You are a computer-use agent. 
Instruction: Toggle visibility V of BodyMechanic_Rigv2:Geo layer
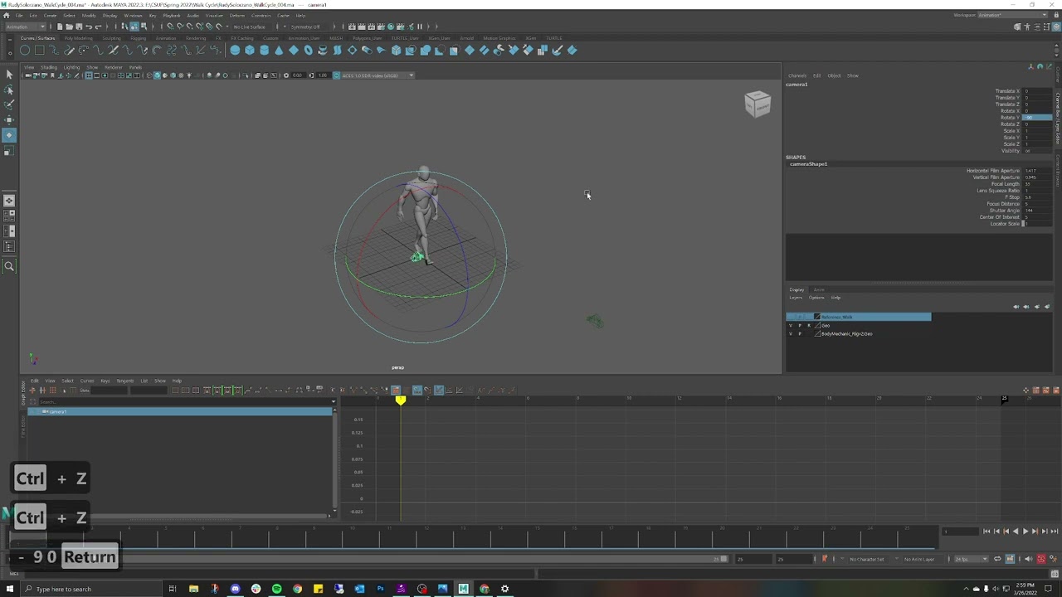tap(790, 334)
